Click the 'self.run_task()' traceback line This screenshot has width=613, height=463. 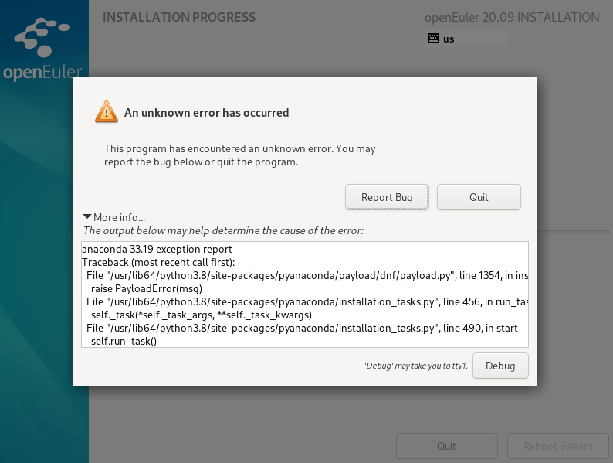(124, 341)
